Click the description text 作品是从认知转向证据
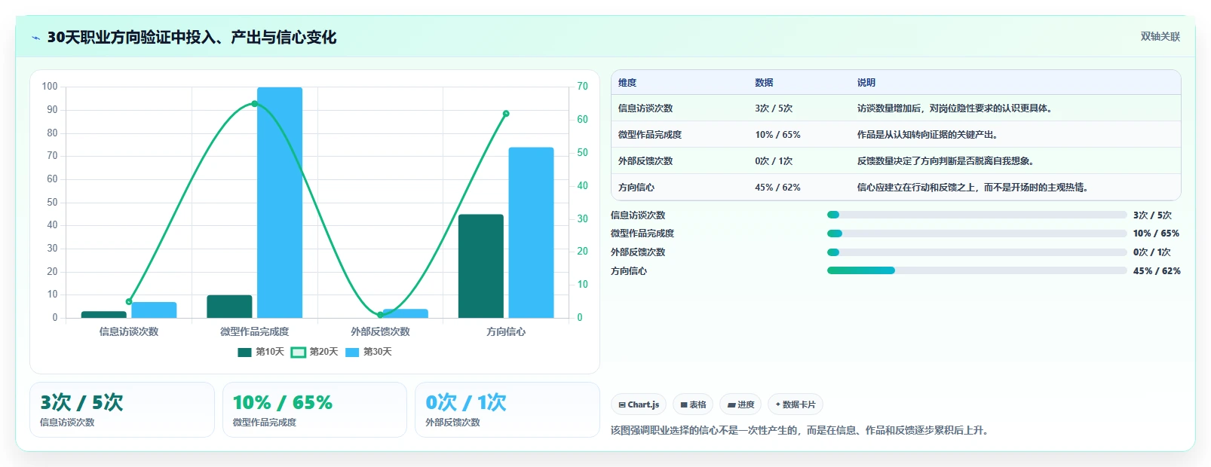The image size is (1211, 467). point(927,135)
